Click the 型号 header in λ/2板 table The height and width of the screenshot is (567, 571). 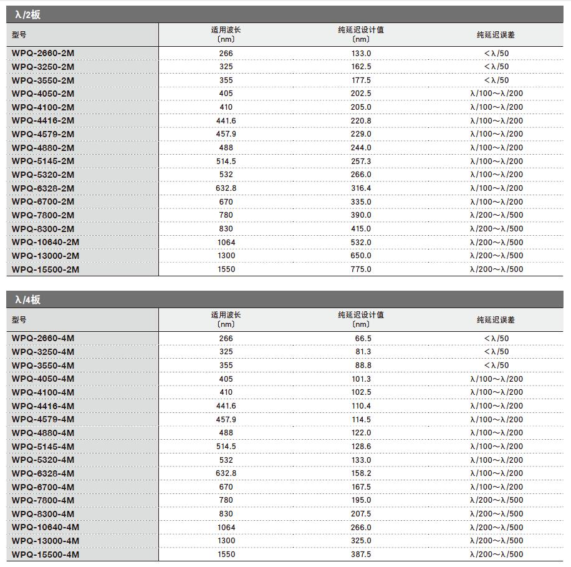click(x=19, y=35)
